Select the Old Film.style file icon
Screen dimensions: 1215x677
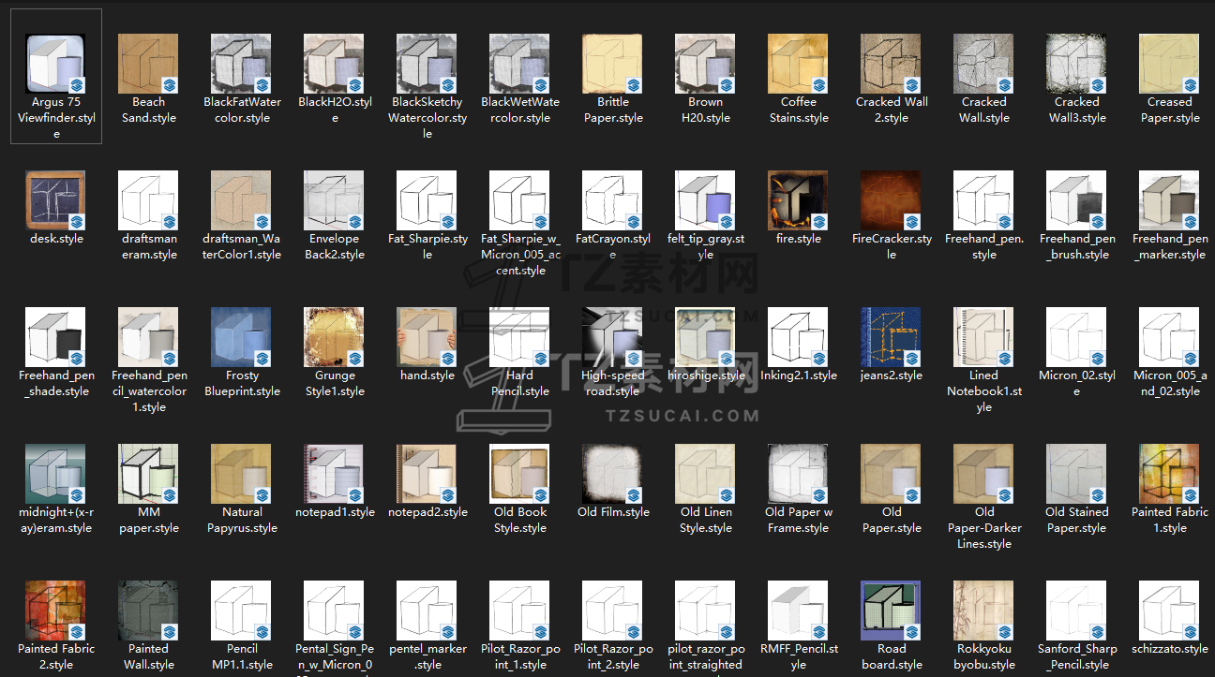coord(613,474)
